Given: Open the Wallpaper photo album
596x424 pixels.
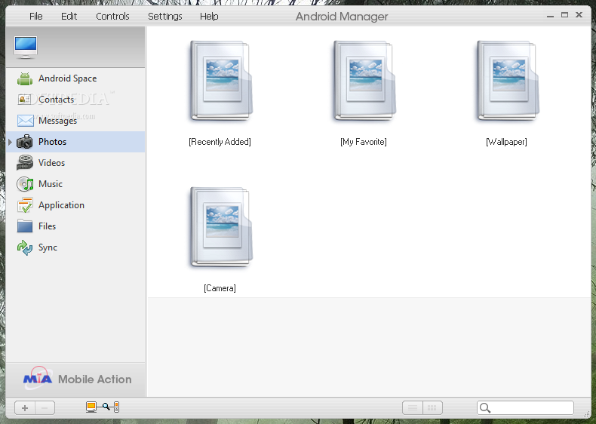Looking at the screenshot, I should coord(508,81).
